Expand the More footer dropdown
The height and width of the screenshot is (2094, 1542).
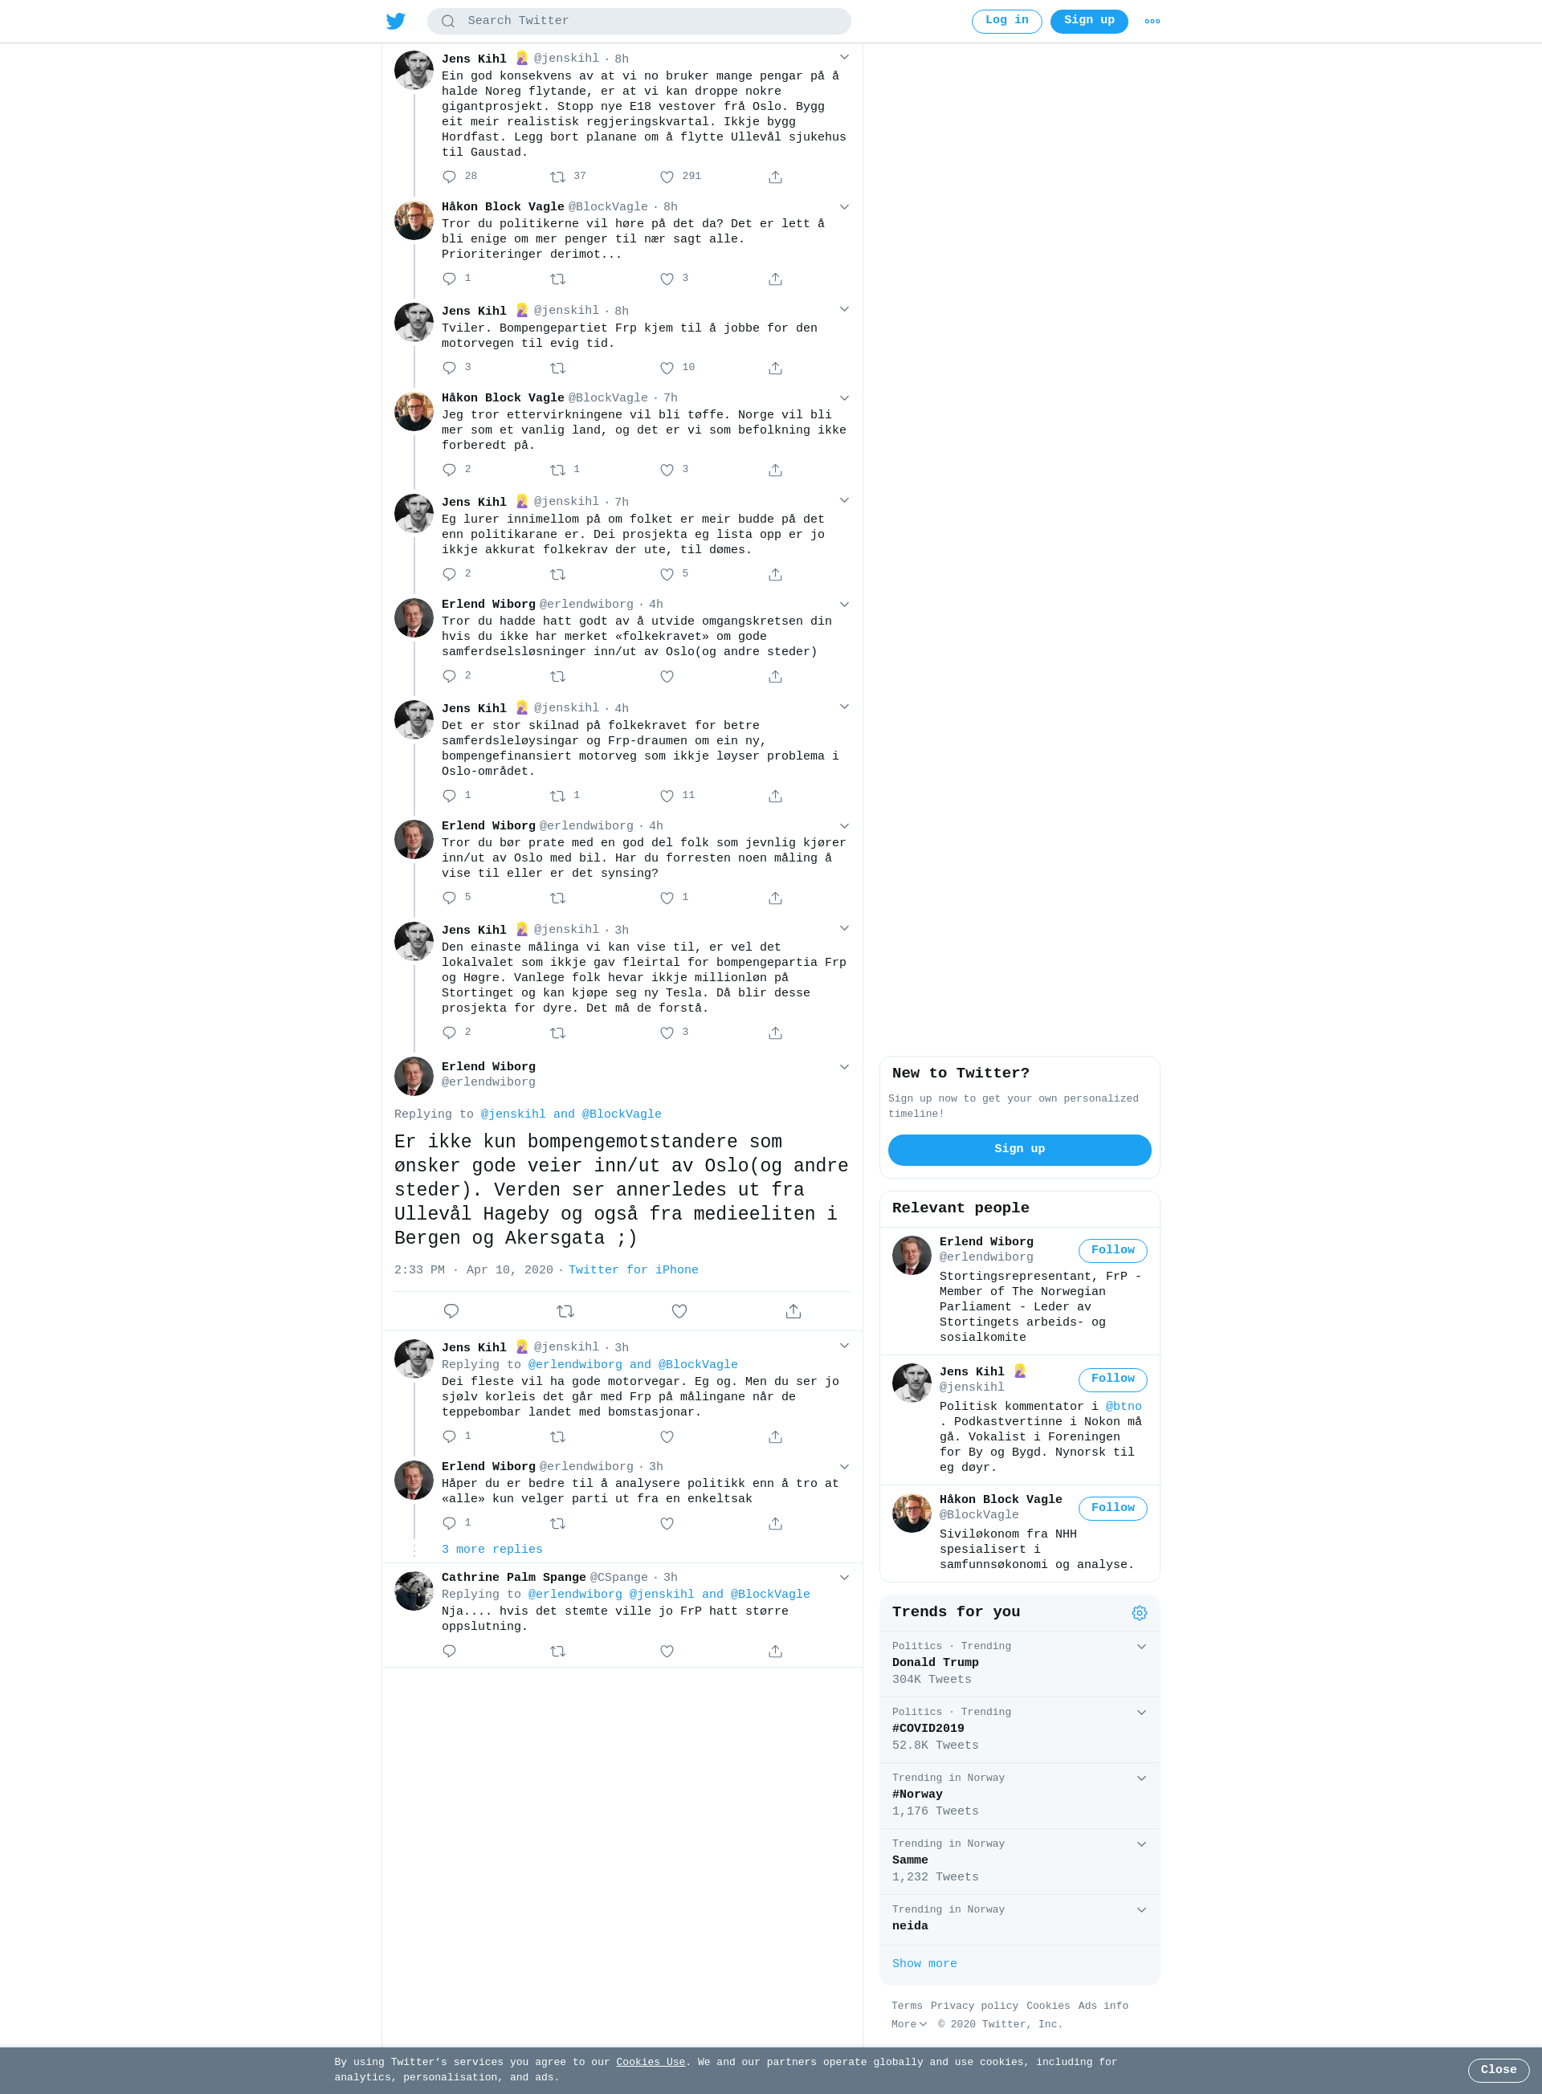point(908,2024)
